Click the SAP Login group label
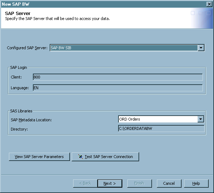The image size is (214, 193). point(19,67)
